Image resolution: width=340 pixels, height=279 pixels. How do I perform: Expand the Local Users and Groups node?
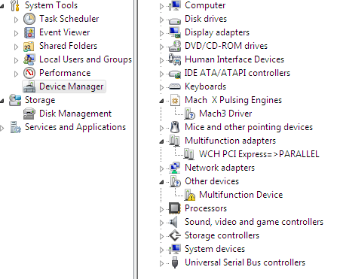(x=16, y=60)
